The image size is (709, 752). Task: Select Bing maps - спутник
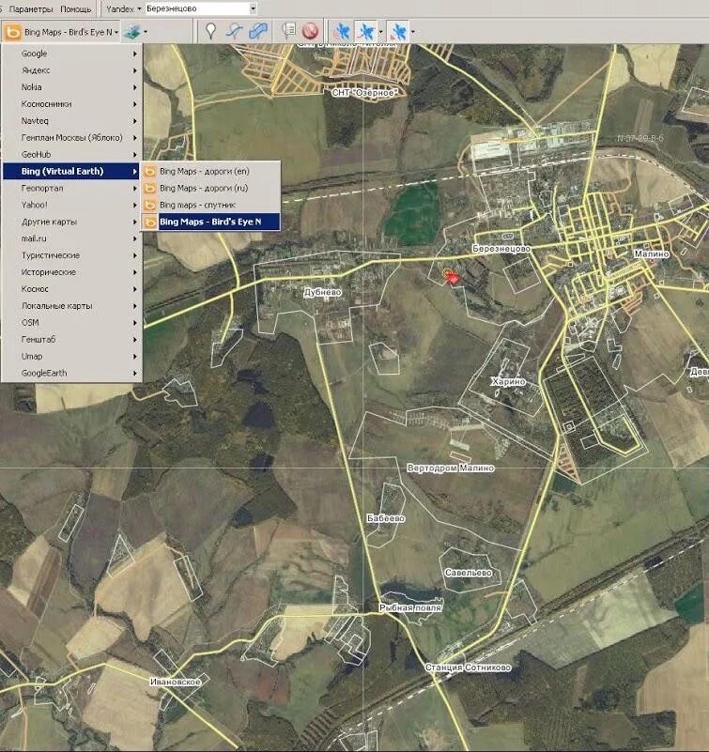click(210, 205)
